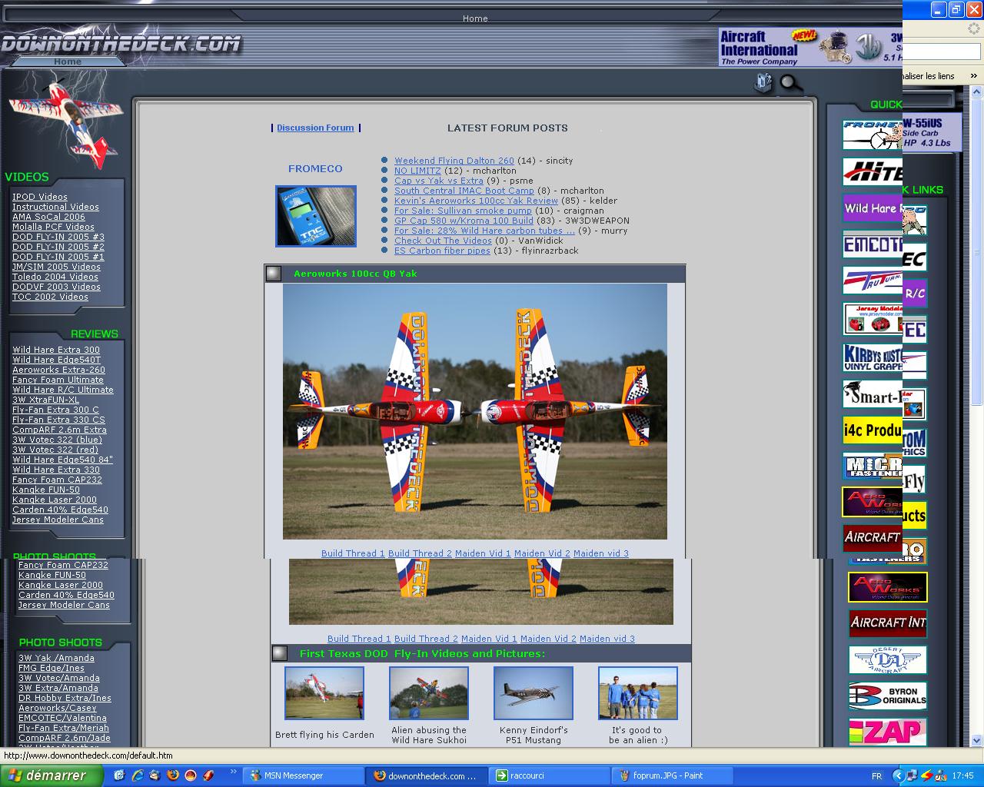Open the Fromeco TNC device image

(x=315, y=216)
